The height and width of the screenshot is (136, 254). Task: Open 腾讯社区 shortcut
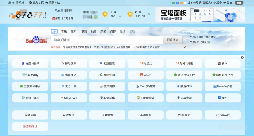click(69, 75)
